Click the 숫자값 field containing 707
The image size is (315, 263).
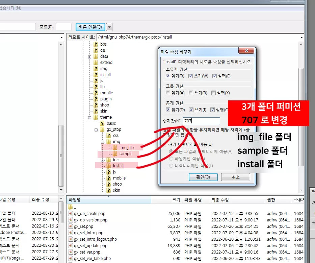tap(202, 121)
